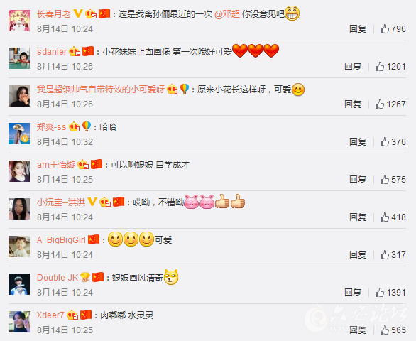The image size is (416, 341).
Task: Open the @邓超 mention link
Action: (x=227, y=13)
